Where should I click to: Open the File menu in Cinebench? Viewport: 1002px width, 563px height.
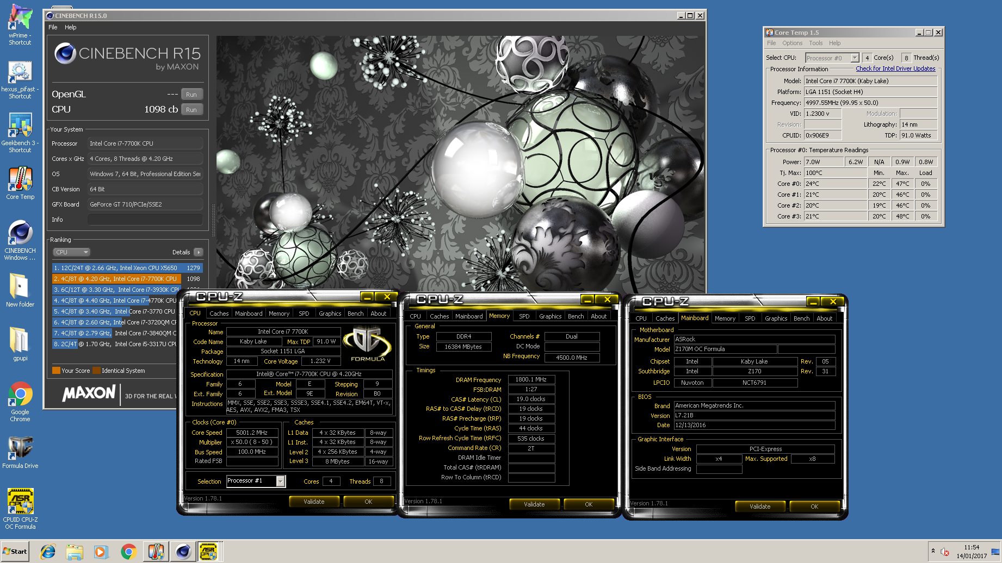click(x=53, y=27)
